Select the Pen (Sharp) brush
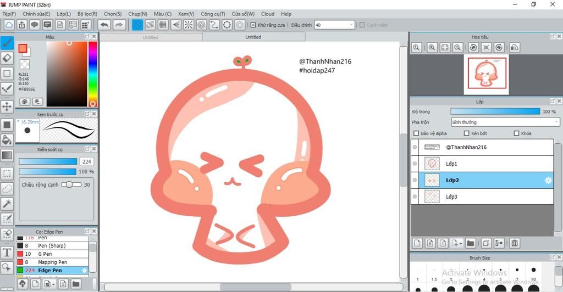This screenshot has height=292, width=563. click(x=52, y=246)
